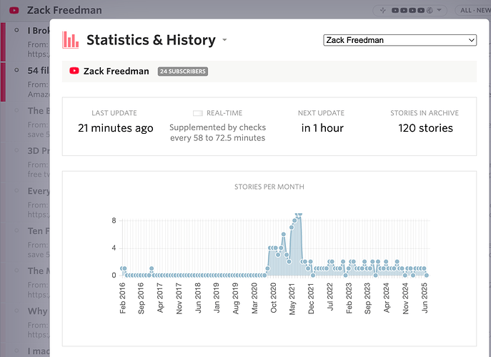Click the globe icon in the header pill

[430, 10]
